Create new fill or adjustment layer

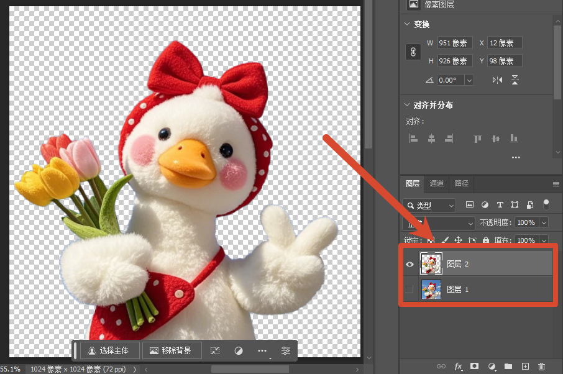click(492, 366)
